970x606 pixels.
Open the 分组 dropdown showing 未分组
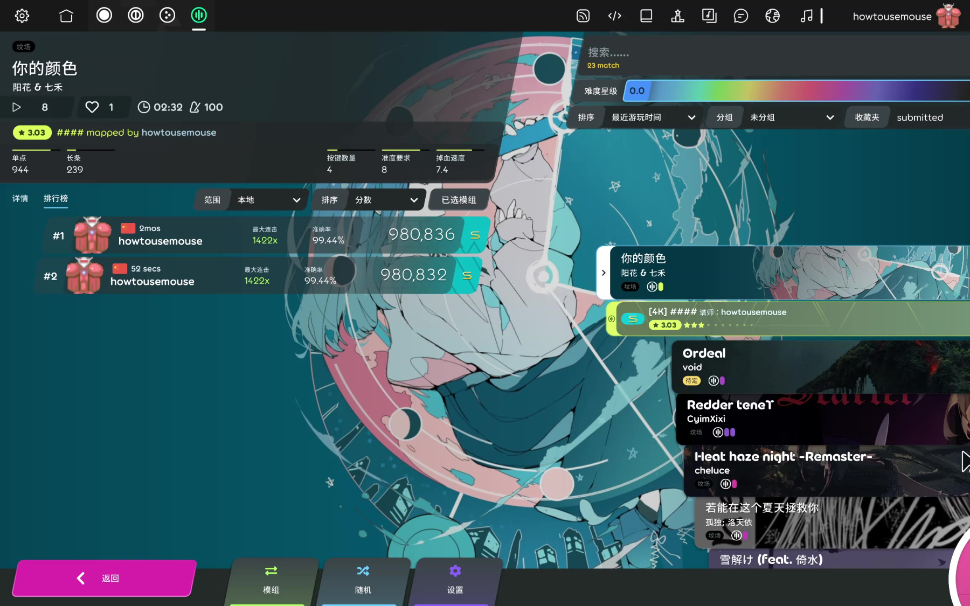pos(774,117)
